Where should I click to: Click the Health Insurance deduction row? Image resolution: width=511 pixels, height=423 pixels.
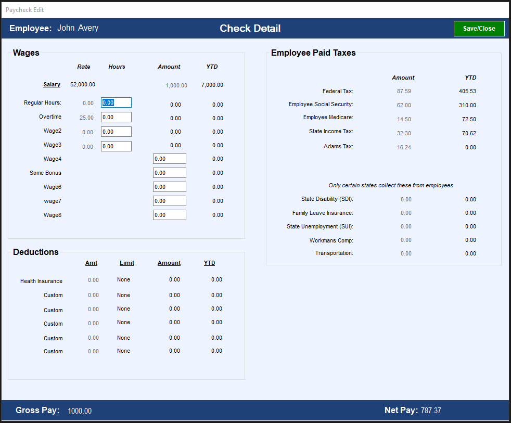(41, 281)
